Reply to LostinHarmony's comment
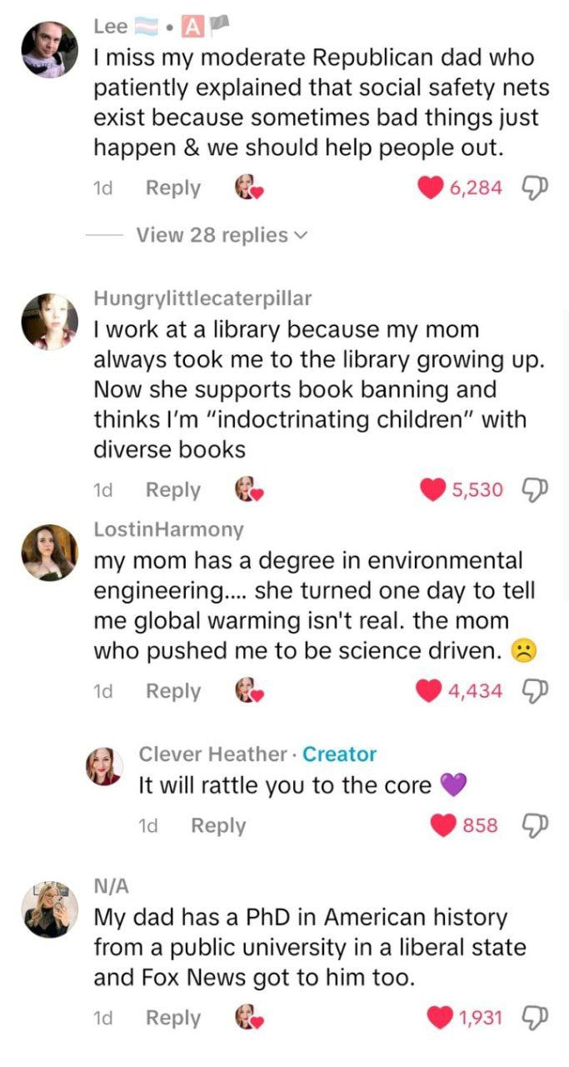The image size is (569, 1067). click(173, 690)
